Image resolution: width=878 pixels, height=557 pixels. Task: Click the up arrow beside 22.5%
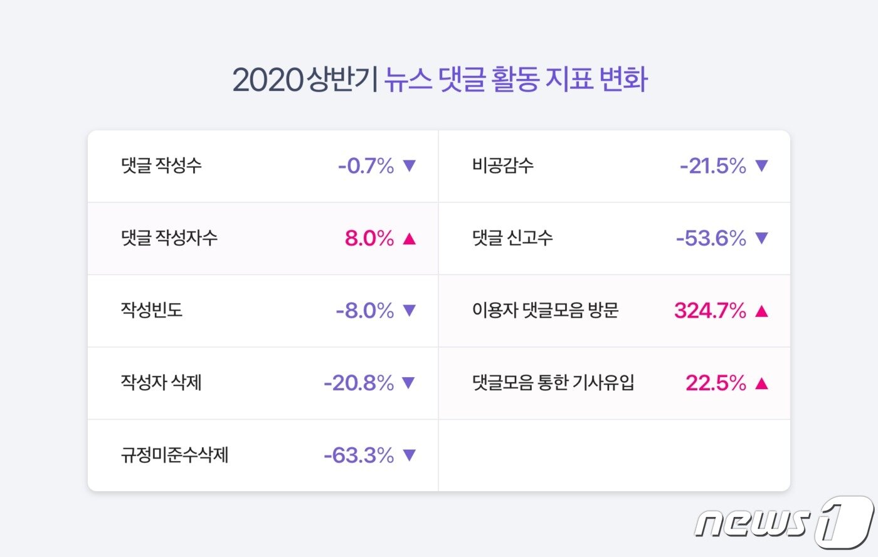761,383
